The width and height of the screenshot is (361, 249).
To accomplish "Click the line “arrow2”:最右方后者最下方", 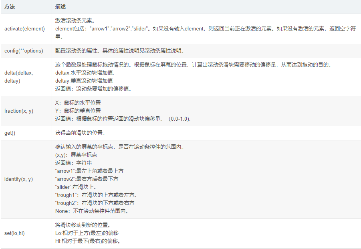I will pyautogui.click(x=87, y=179).
